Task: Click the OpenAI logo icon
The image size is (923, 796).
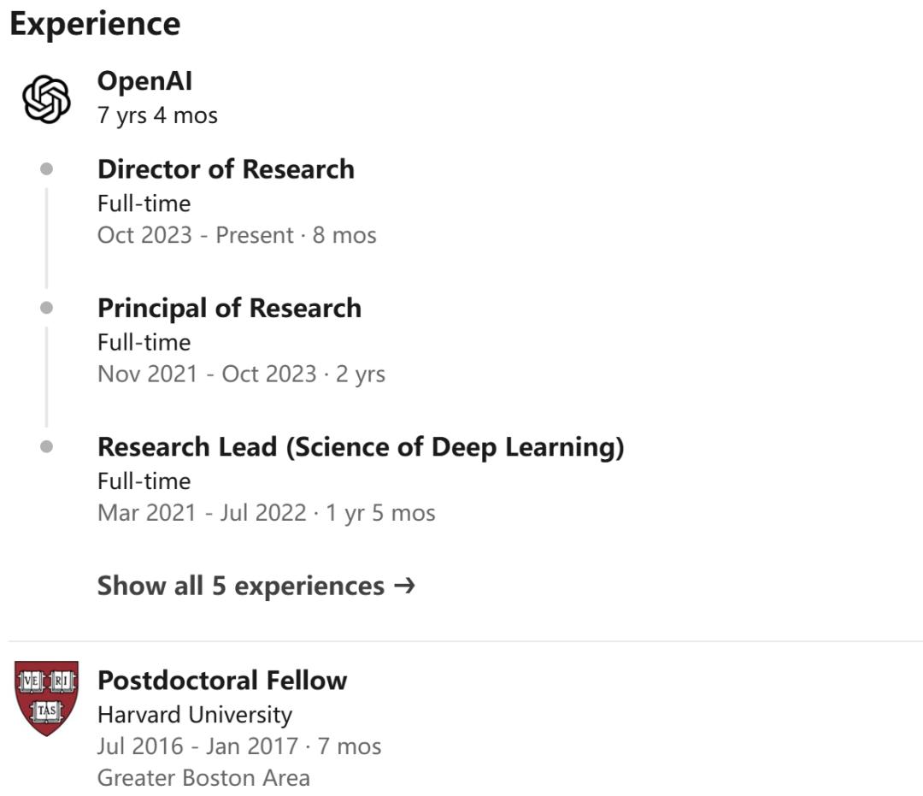Action: (x=46, y=98)
